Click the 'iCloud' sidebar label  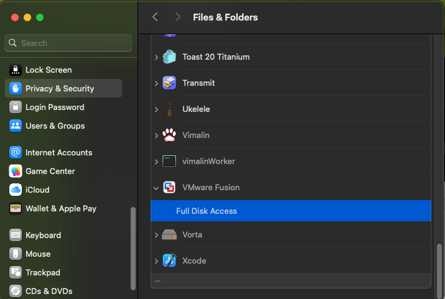(x=37, y=190)
